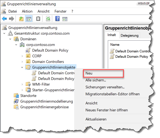Toggle the show/hide action pane icon

(x=65, y=19)
